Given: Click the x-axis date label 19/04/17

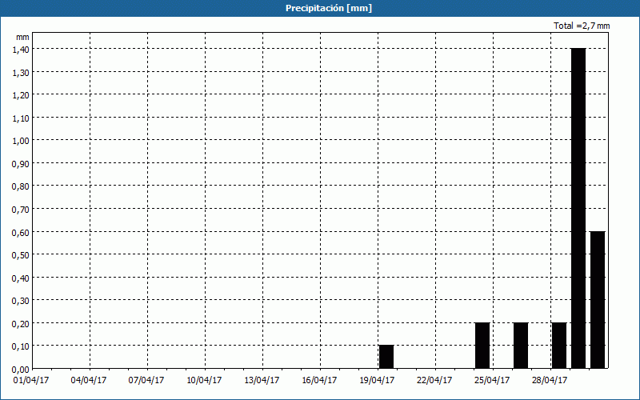Looking at the screenshot, I should [x=377, y=381].
